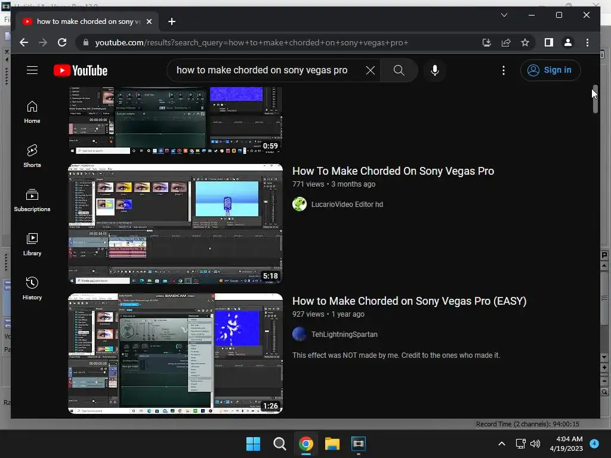
Task: Open the 1:26 video thumbnail
Action: [175, 354]
